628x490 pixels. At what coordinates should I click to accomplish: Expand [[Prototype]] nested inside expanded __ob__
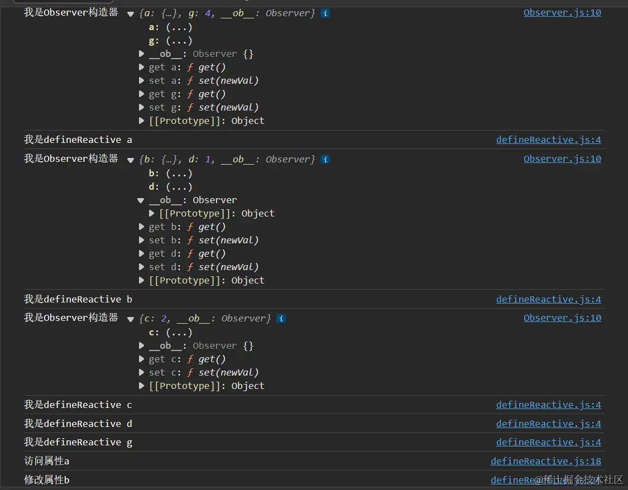point(151,213)
